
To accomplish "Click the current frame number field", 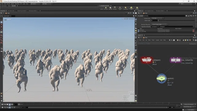I will click(x=15, y=105).
